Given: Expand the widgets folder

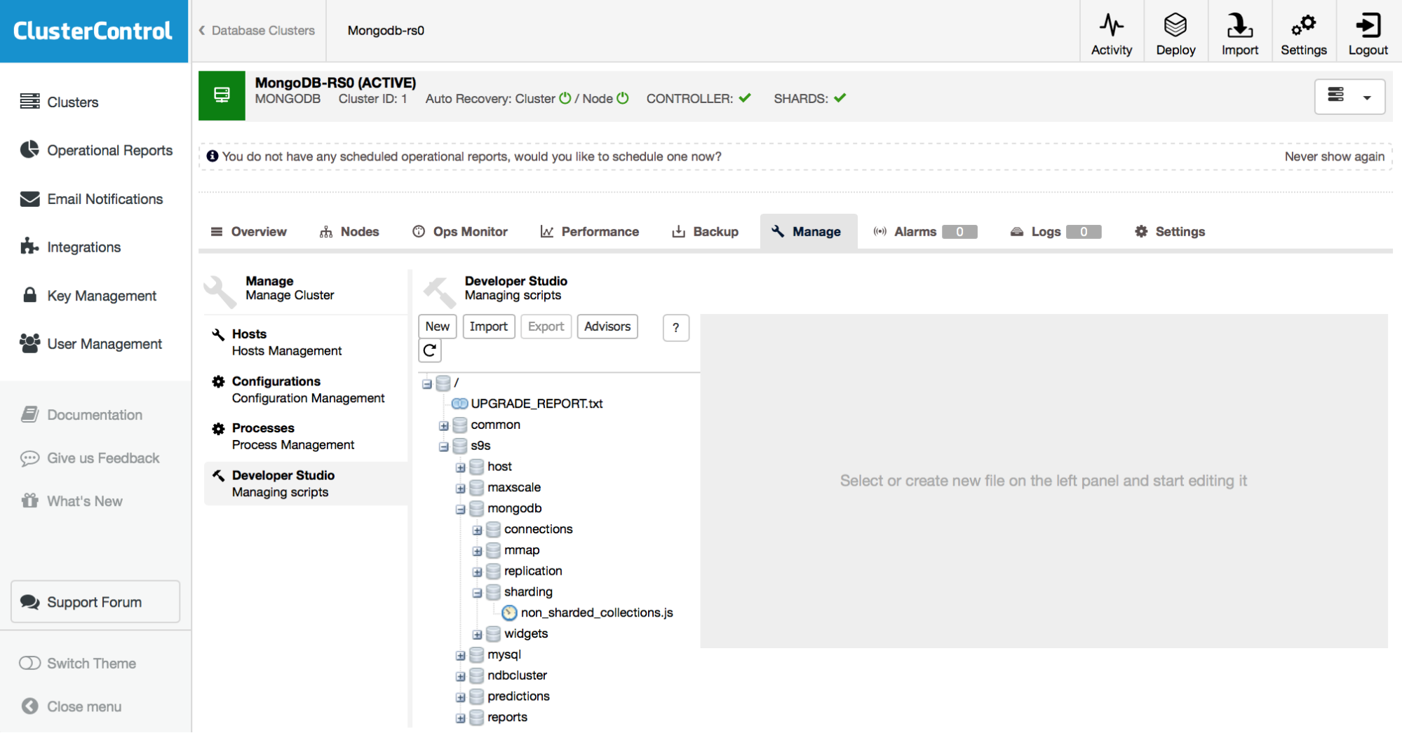Looking at the screenshot, I should click(x=477, y=635).
